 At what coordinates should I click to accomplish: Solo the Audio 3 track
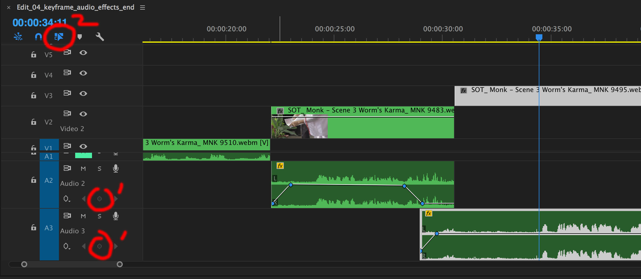(x=100, y=216)
